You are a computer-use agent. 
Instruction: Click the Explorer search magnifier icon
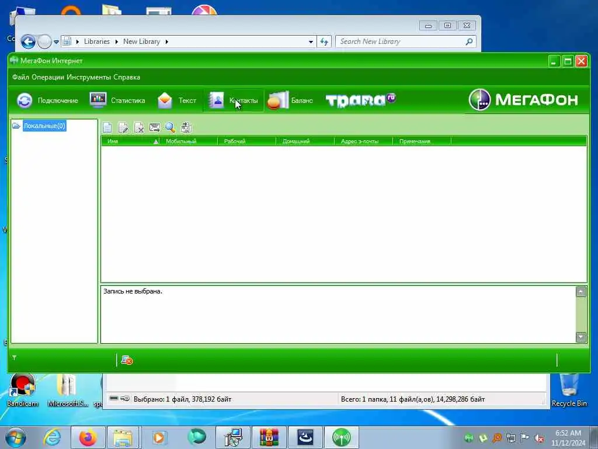(470, 42)
